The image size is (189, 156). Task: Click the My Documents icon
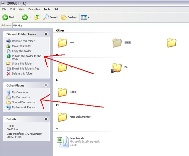[x=9, y=97]
